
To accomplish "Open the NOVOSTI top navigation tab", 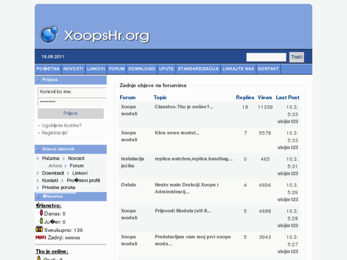I will pyautogui.click(x=73, y=69).
